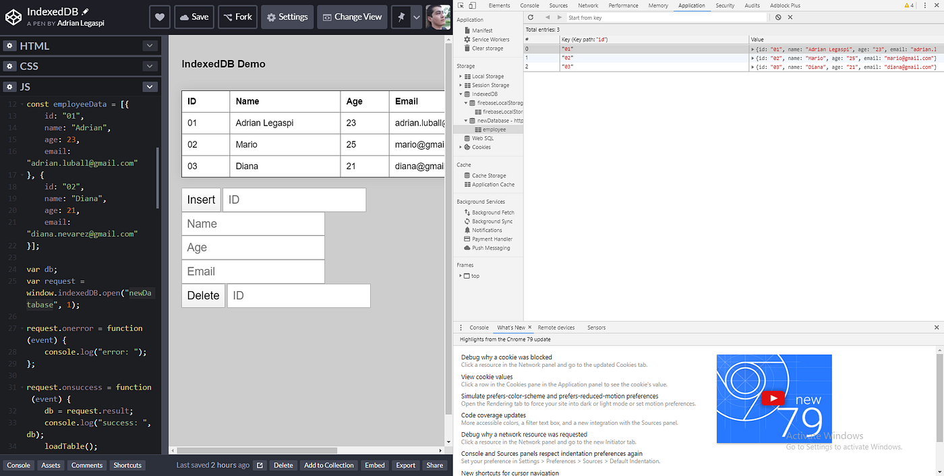Click the refresh icon in IndexedDB toolbar

point(531,17)
